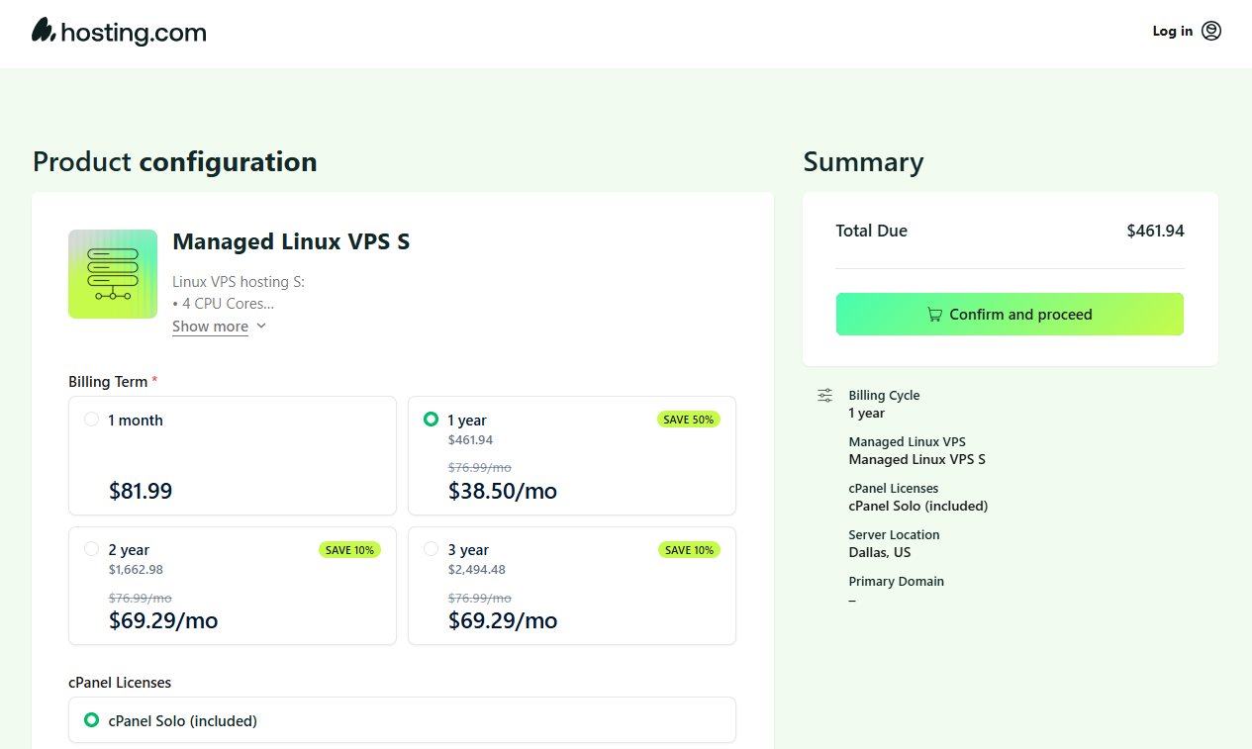Click the settings sliders icon in Summary
The image size is (1252, 749).
825,396
